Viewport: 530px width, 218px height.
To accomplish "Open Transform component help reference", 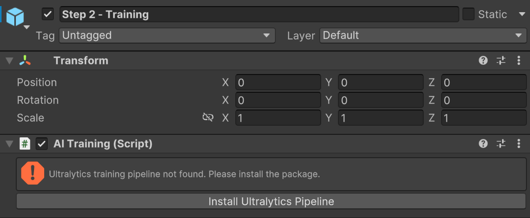I will coord(483,61).
